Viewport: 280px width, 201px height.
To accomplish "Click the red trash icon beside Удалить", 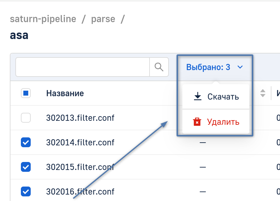I will pos(197,122).
